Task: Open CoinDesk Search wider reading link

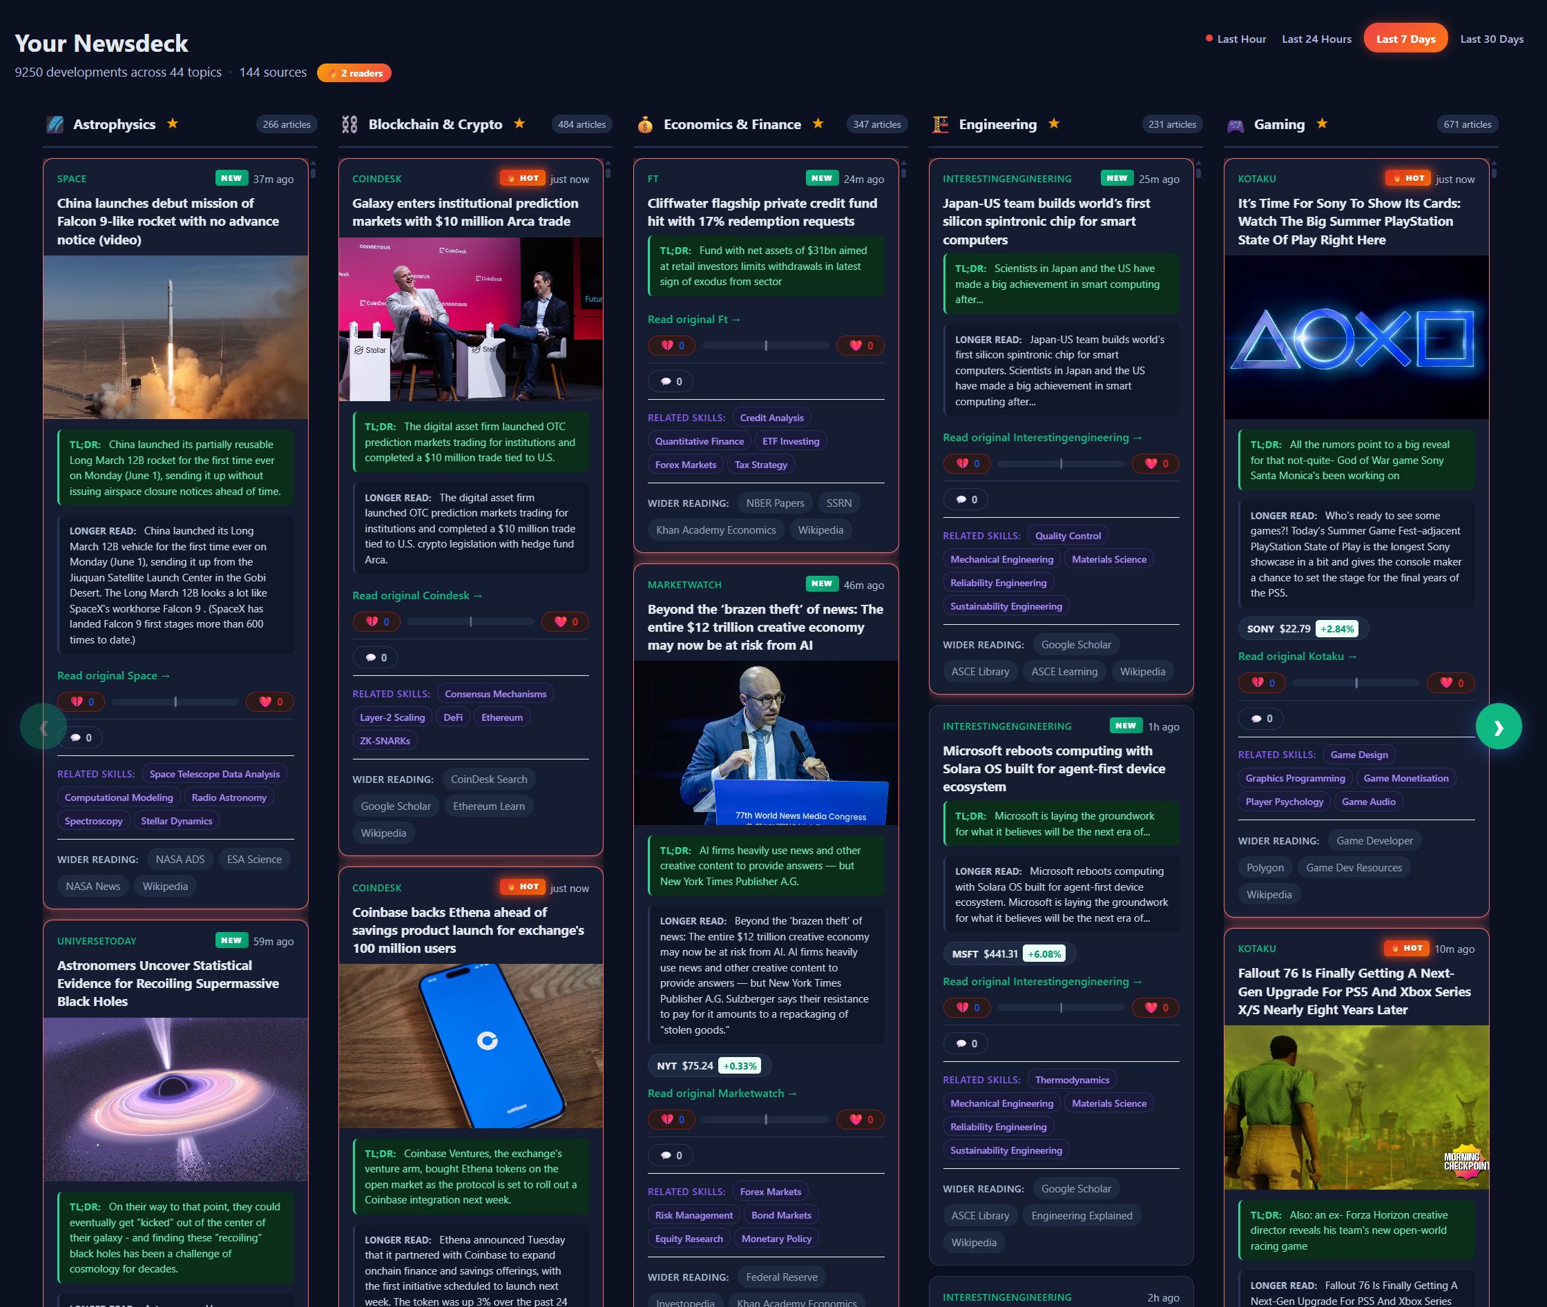Action: pyautogui.click(x=488, y=780)
